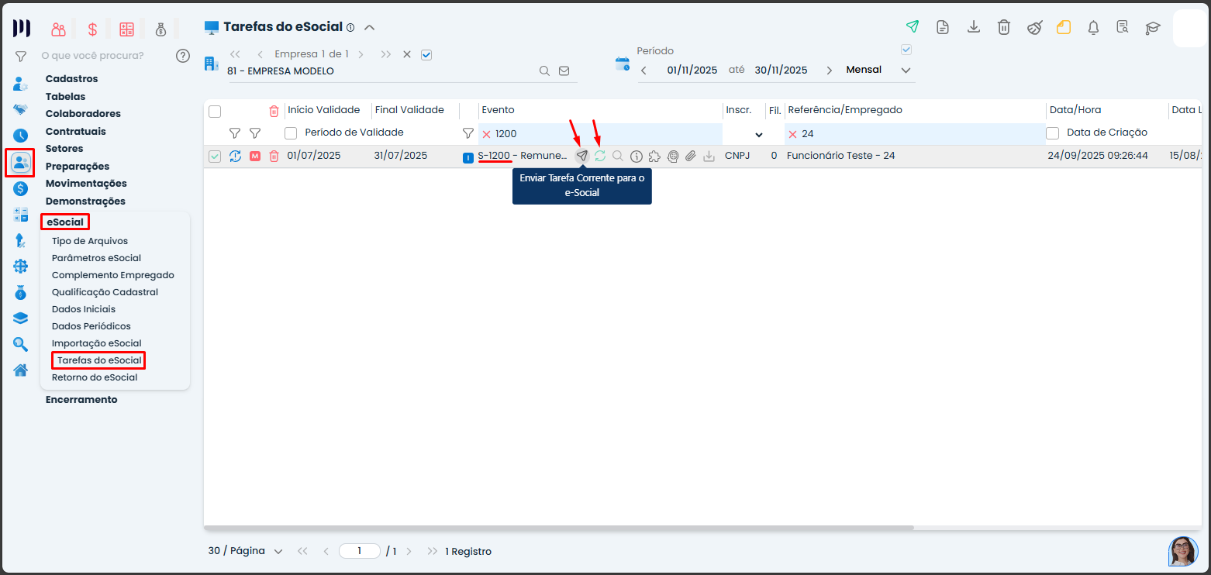Collapse the Tarefas do eSocial title chevron
Image resolution: width=1211 pixels, height=575 pixels.
pyautogui.click(x=370, y=27)
